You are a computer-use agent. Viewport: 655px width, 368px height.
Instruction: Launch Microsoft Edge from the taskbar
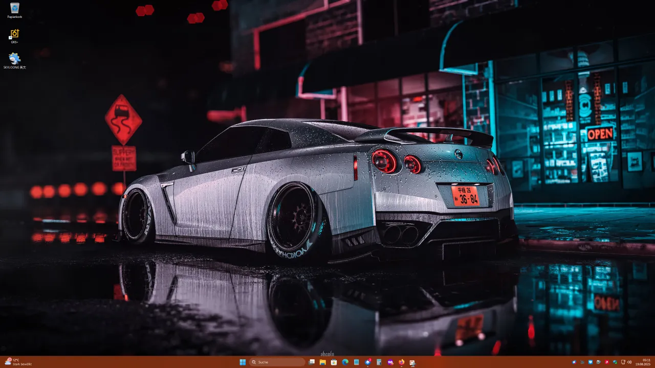345,362
